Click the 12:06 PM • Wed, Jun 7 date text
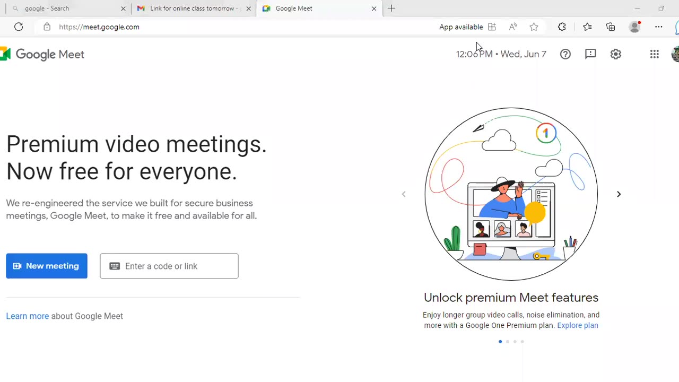 [x=501, y=54]
